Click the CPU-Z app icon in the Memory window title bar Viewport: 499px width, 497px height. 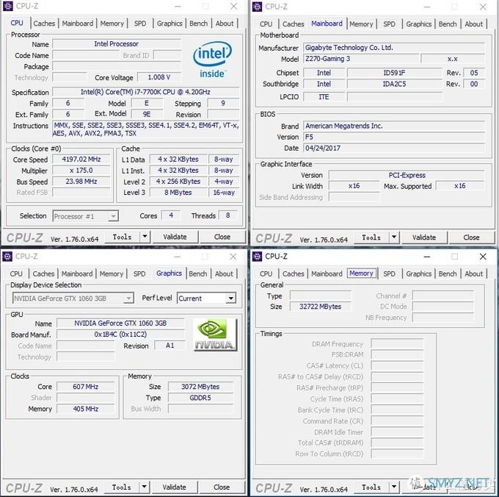pos(257,257)
